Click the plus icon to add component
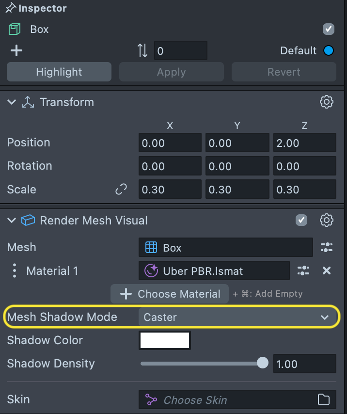This screenshot has width=347, height=414. [16, 50]
